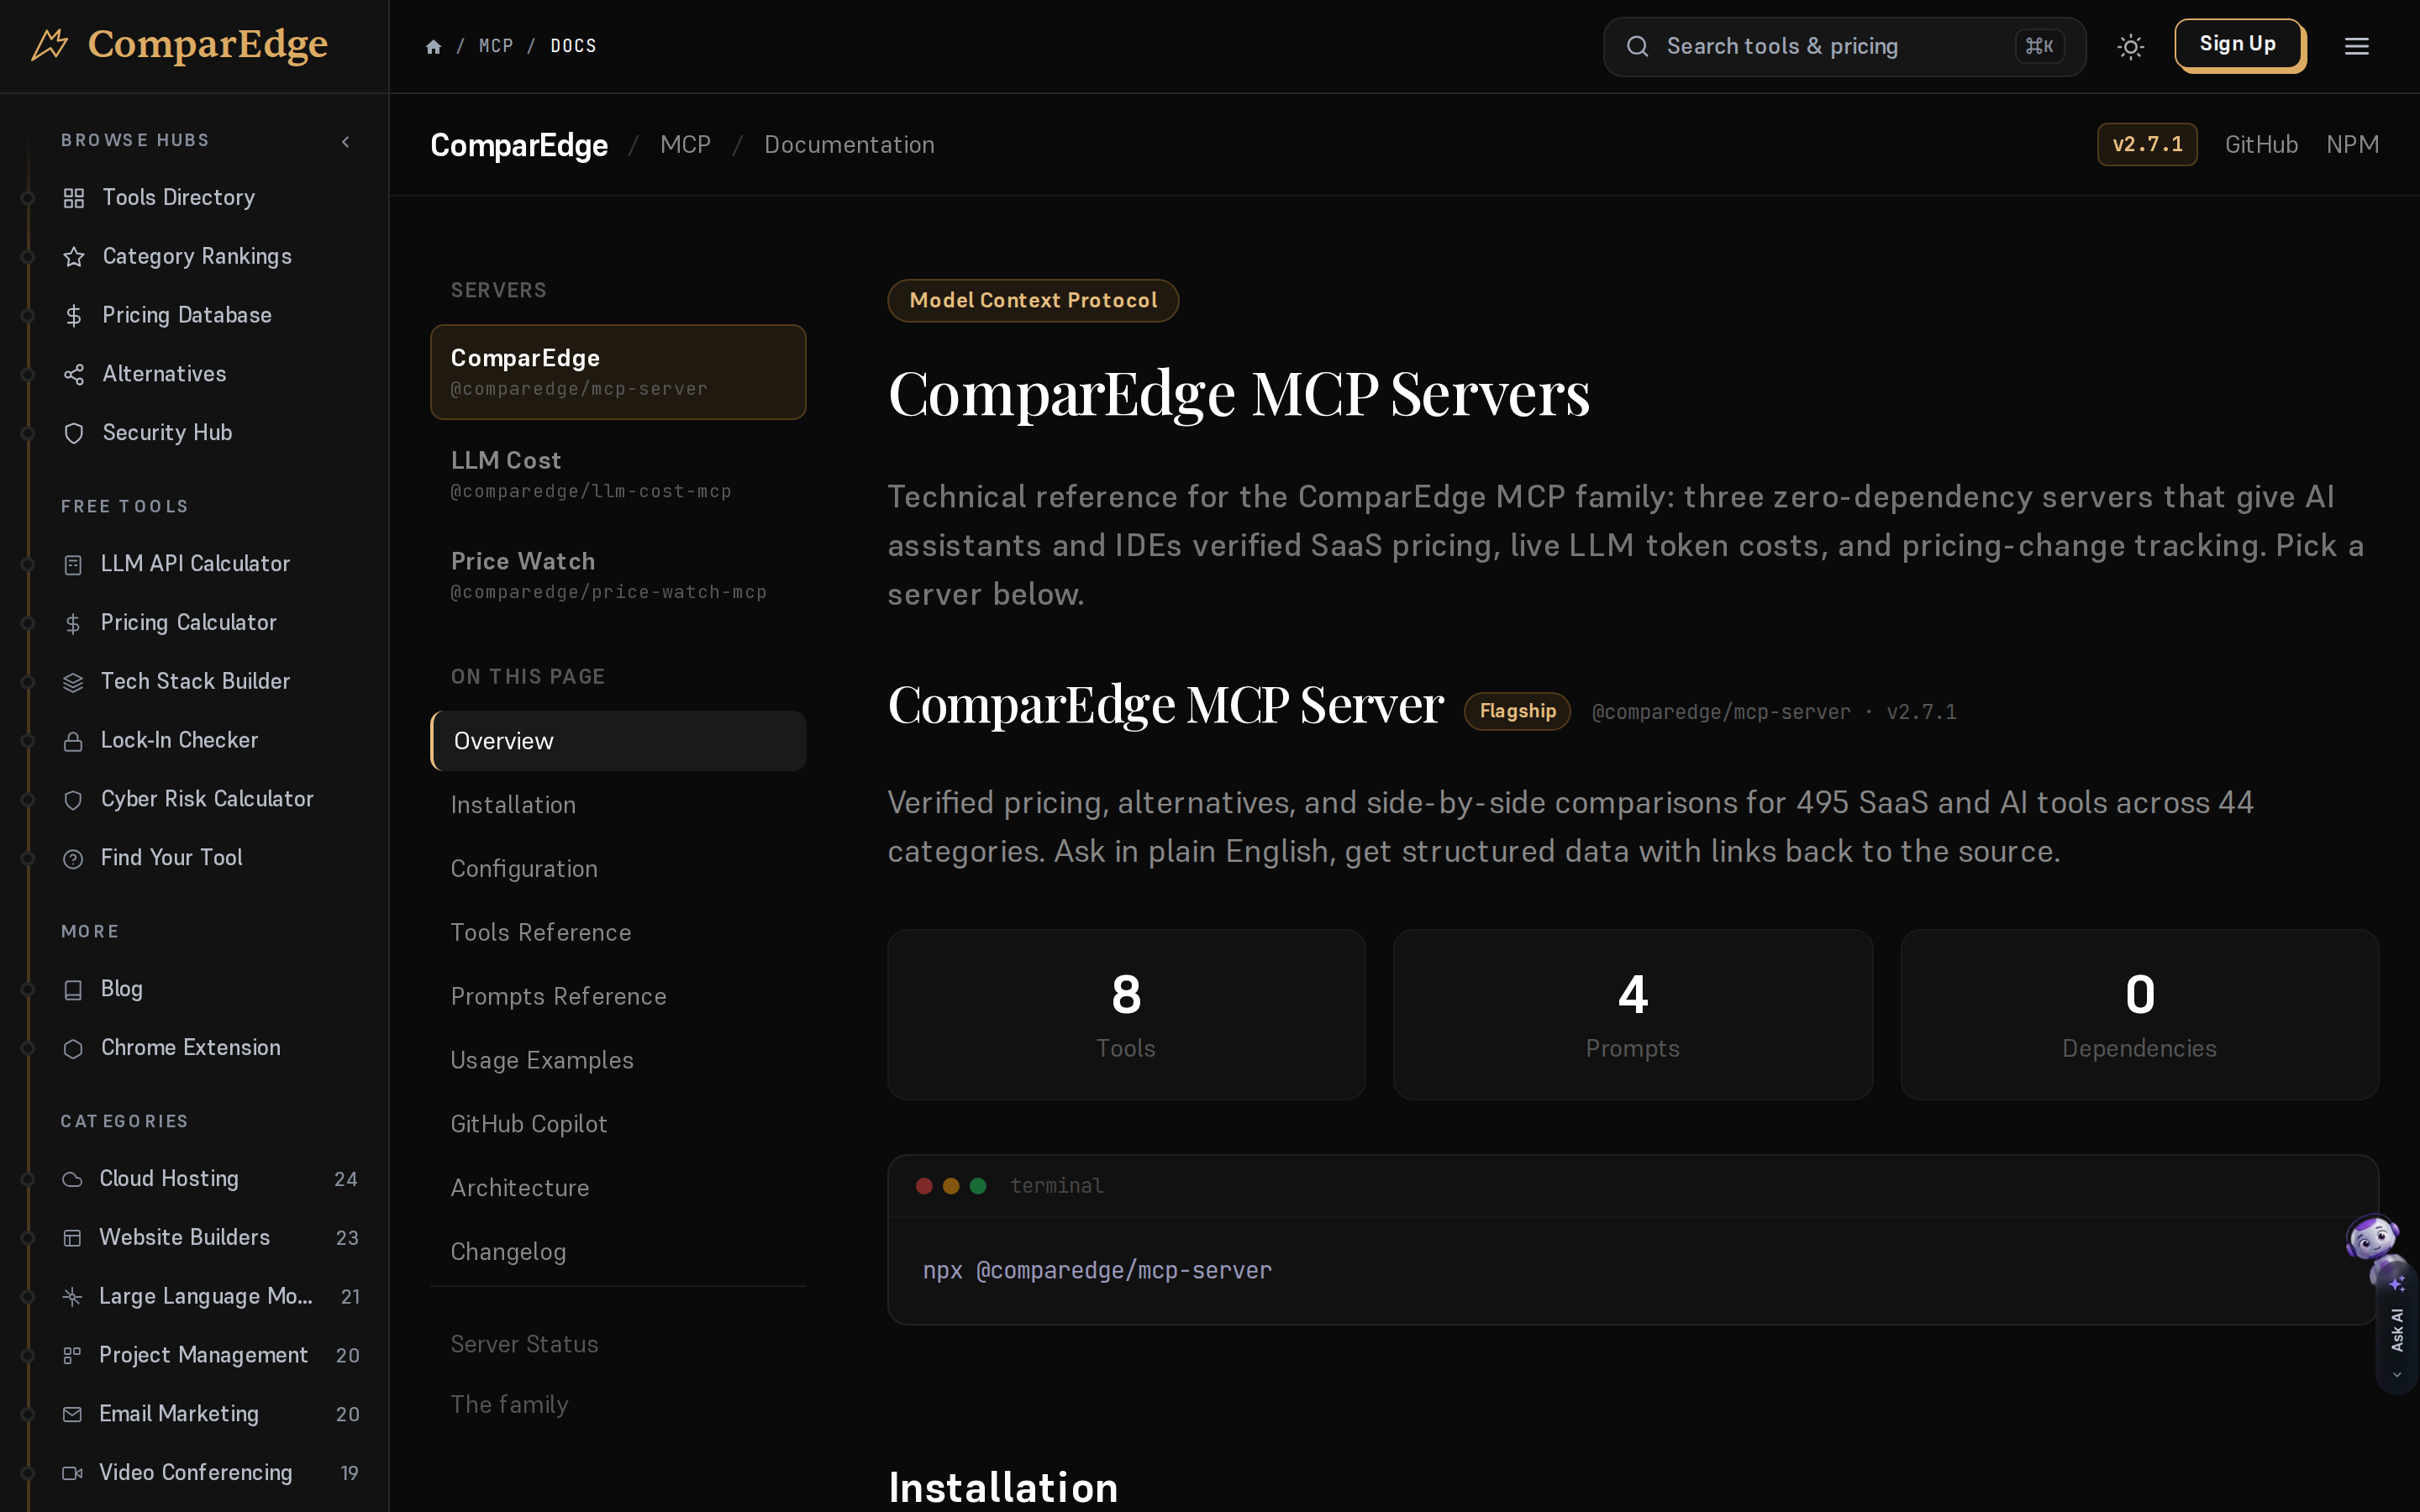
Task: Click the Tools Directory grid icon
Action: pos(74,198)
